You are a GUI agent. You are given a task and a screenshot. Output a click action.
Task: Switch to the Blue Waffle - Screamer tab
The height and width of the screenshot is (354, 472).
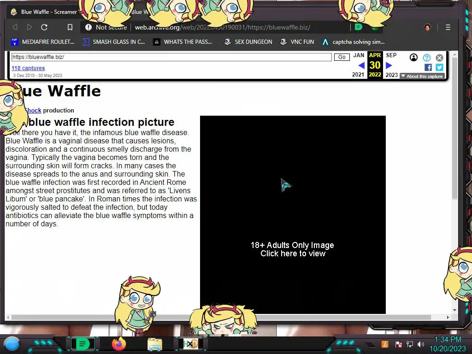44,12
